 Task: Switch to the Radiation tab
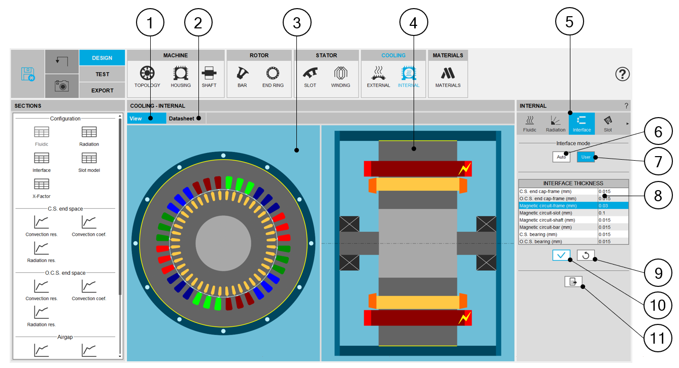point(556,124)
